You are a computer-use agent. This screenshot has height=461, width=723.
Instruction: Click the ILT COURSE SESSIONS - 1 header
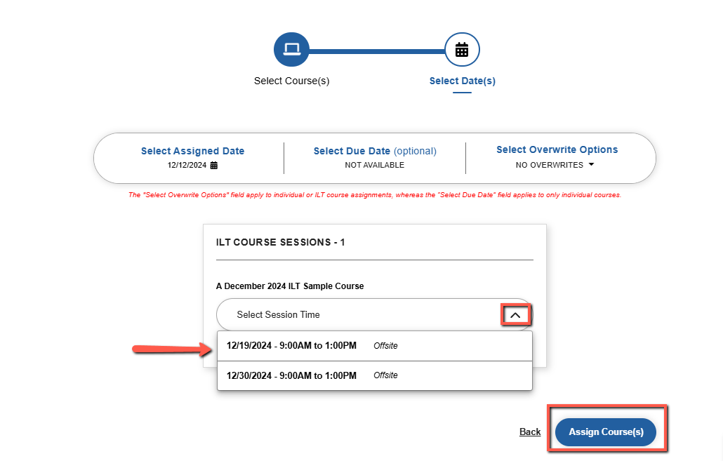(280, 242)
